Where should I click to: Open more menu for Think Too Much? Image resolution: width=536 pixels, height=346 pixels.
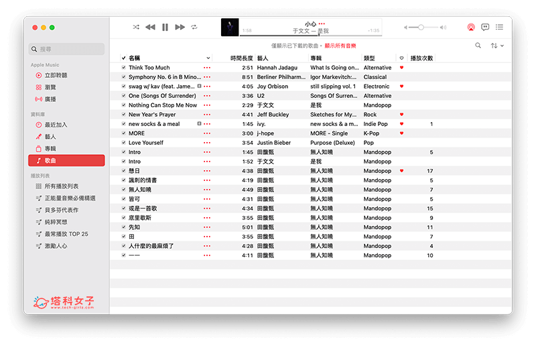point(207,68)
